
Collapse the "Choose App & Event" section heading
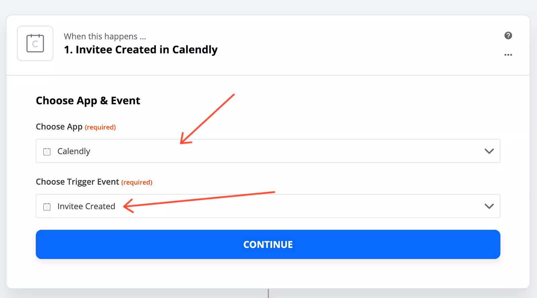pos(88,101)
